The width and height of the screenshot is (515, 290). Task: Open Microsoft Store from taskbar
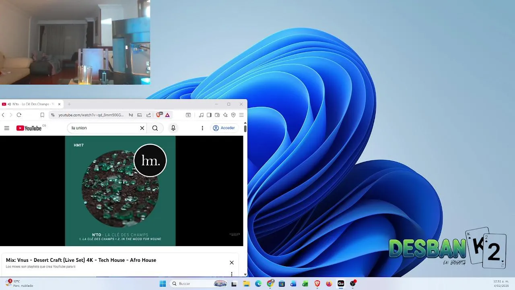282,284
